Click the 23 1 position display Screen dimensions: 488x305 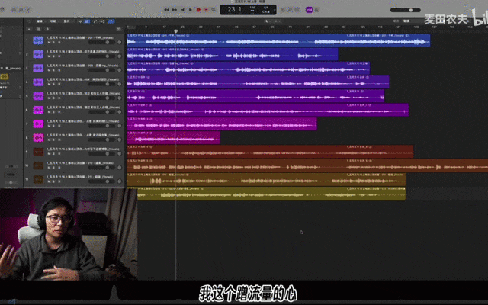235,10
